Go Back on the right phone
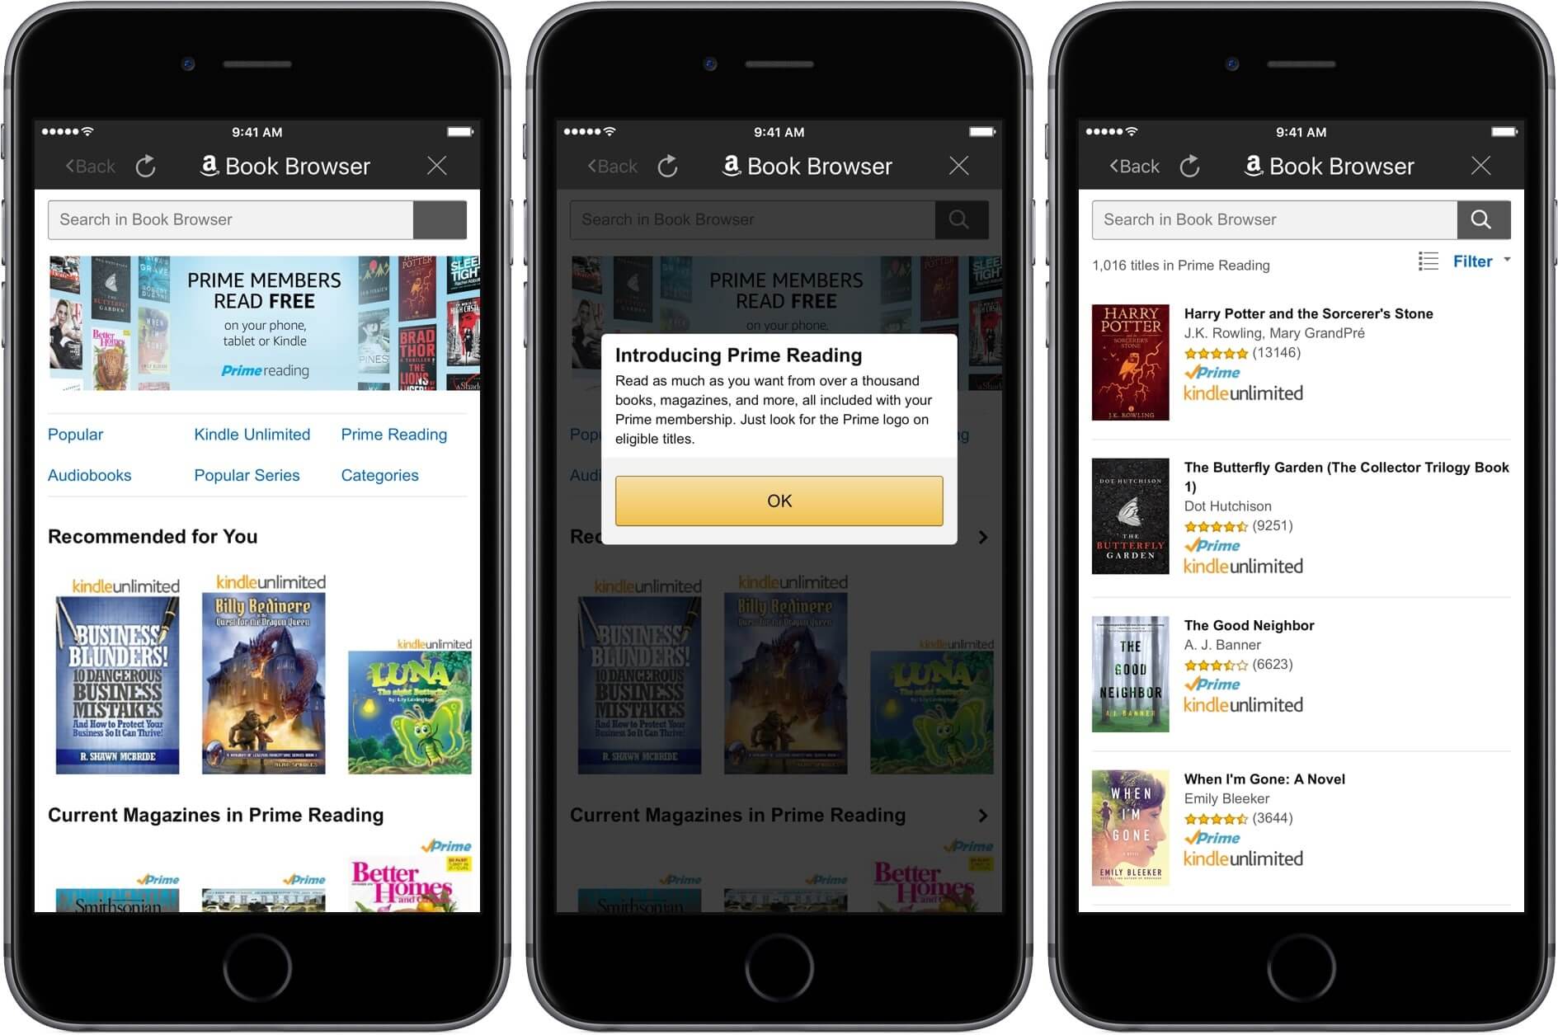1558x1035 pixels. point(1134,166)
